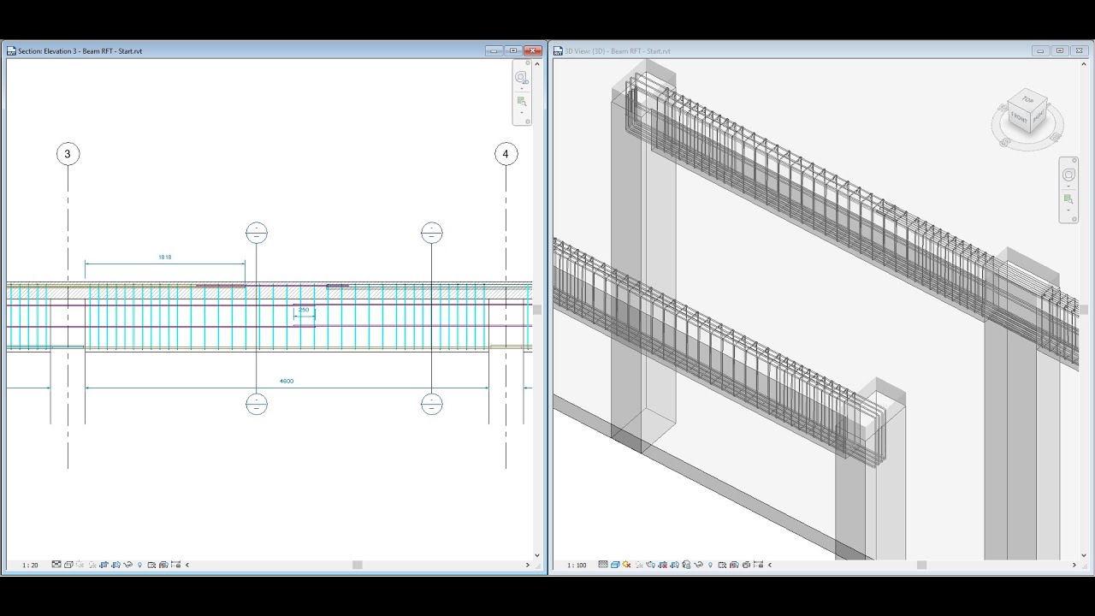This screenshot has width=1095, height=616.
Task: Select the grid bubble labeled 3
Action: 68,154
